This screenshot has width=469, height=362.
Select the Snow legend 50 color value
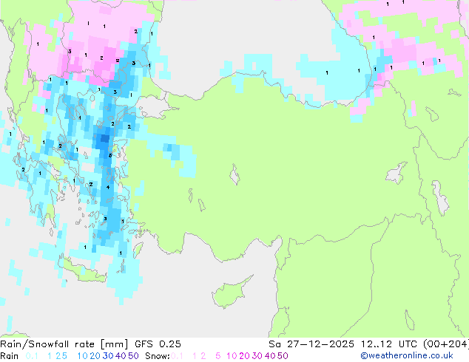pos(283,356)
